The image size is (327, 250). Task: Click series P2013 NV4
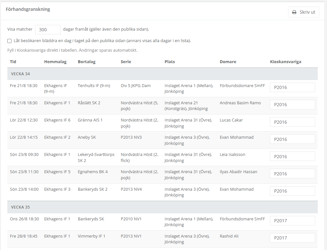131,189
